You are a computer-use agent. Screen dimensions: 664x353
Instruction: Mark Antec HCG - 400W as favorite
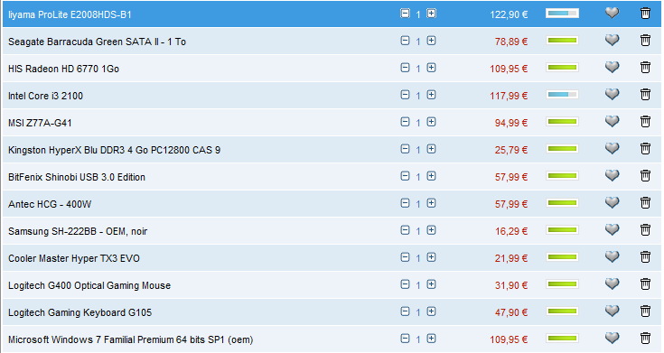pos(612,203)
